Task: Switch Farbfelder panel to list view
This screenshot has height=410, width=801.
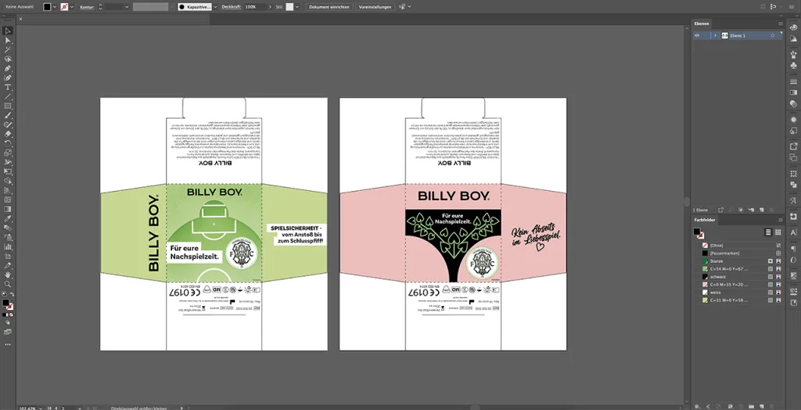Action: (x=768, y=232)
